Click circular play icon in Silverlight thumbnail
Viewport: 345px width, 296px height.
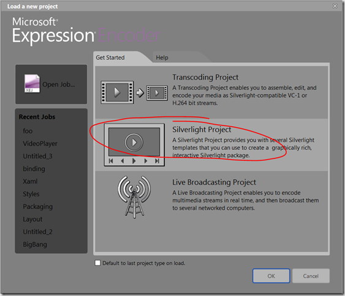pyautogui.click(x=134, y=142)
